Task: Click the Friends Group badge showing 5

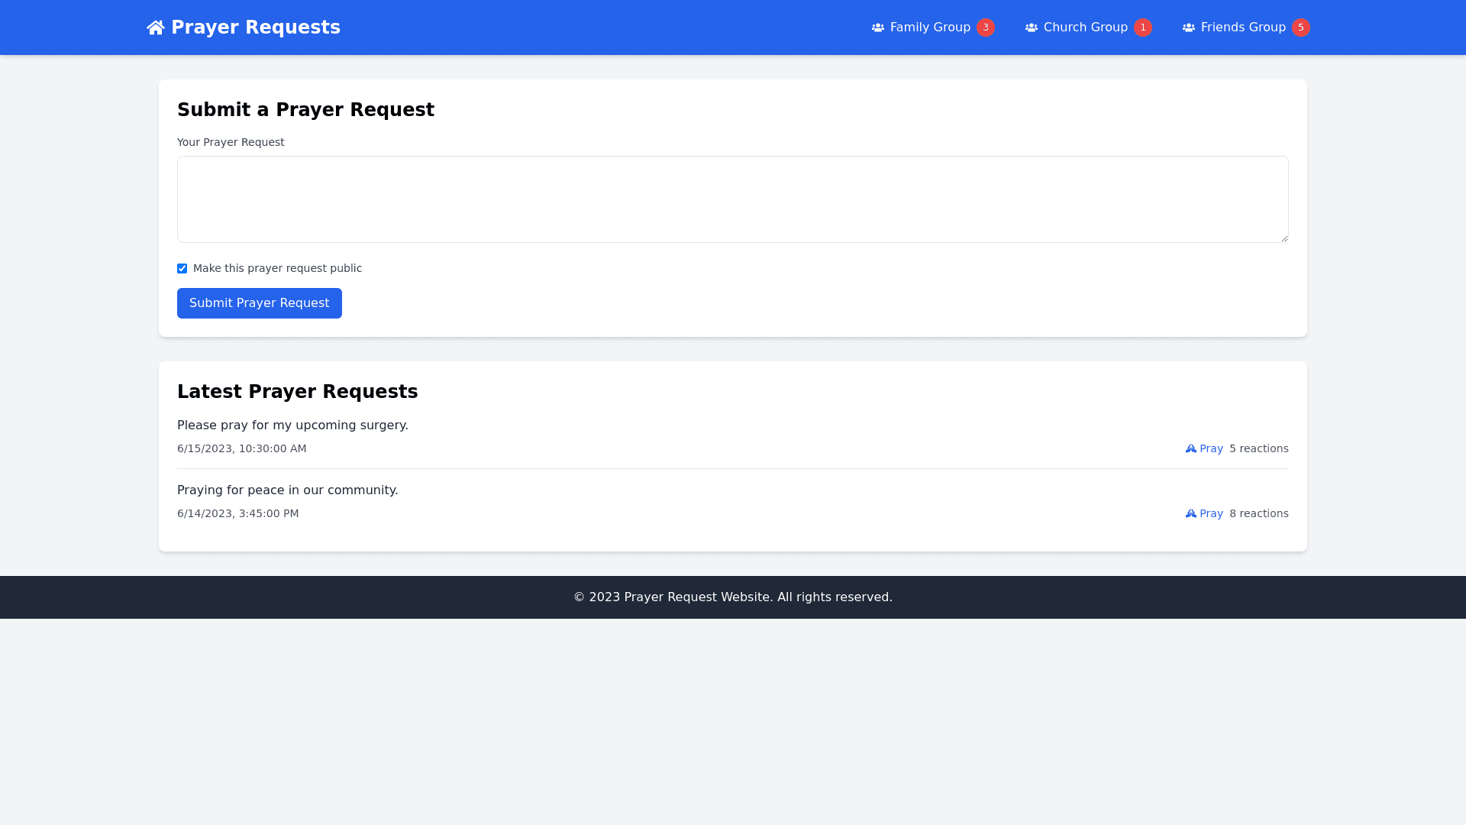Action: pos(1301,27)
